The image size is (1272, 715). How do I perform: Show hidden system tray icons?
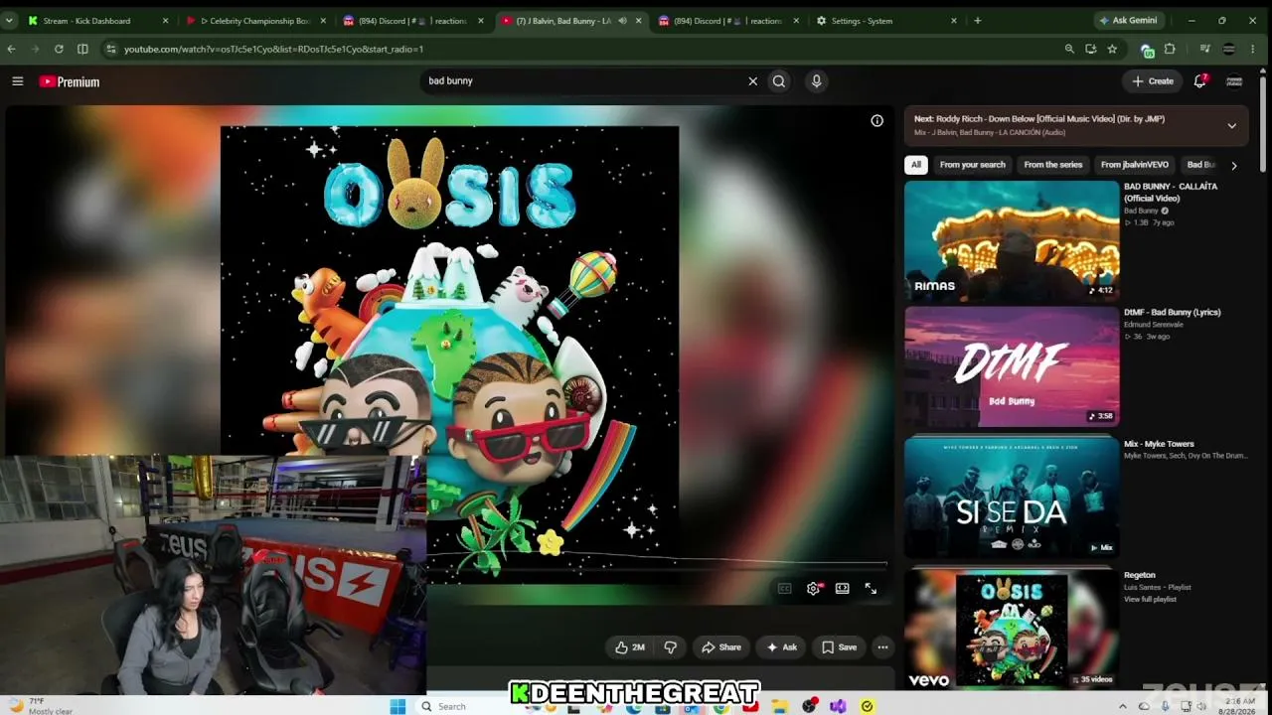[x=1123, y=706]
